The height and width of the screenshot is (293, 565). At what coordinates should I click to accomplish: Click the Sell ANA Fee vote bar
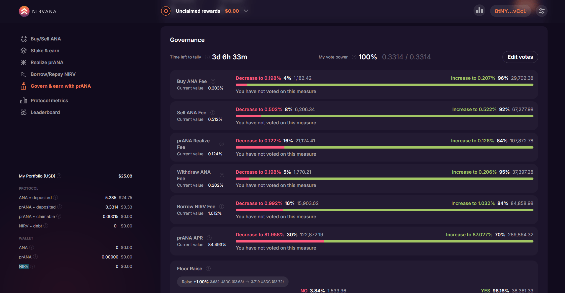[384, 116]
